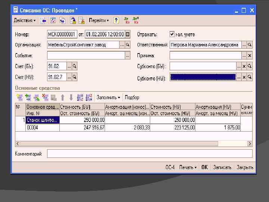Click the date field 01.02.2006
269x202 pixels.
[x=105, y=34]
